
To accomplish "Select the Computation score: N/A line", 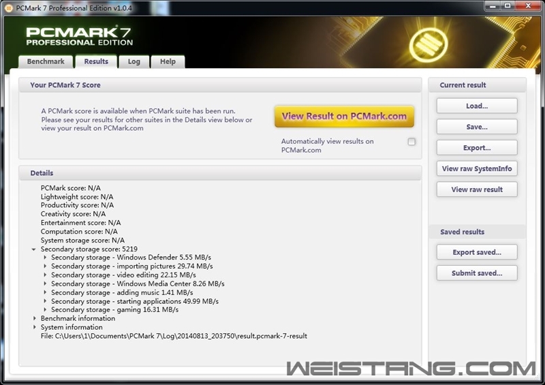I will click(x=79, y=231).
